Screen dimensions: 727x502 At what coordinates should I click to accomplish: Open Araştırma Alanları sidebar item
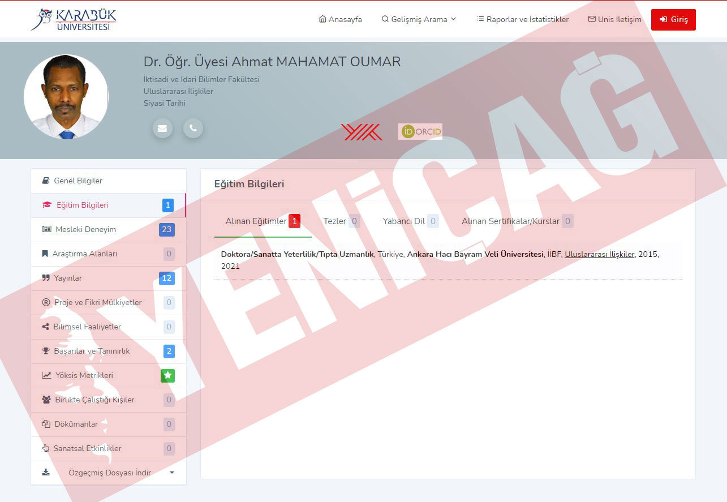(109, 254)
